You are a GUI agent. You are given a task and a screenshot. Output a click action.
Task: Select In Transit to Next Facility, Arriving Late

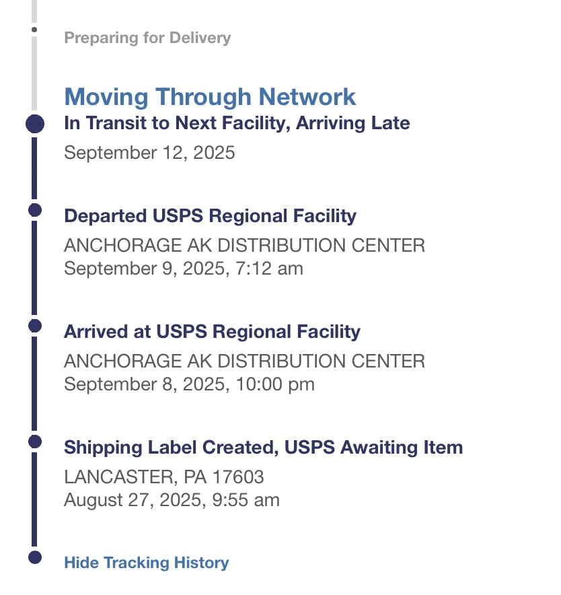tap(237, 123)
